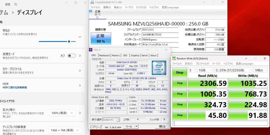Image resolution: width=270 pixels, height=135 pixels.
Task: Open the 言語(Language) menu in CrystalDiskInfo
Action: pyautogui.click(x=170, y=7)
